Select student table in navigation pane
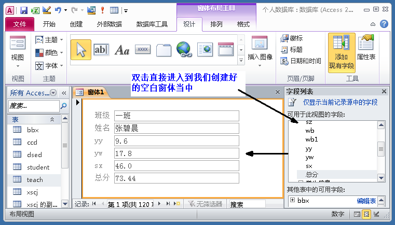 click(x=34, y=167)
